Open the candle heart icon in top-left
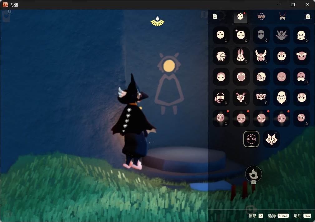 click(x=7, y=16)
